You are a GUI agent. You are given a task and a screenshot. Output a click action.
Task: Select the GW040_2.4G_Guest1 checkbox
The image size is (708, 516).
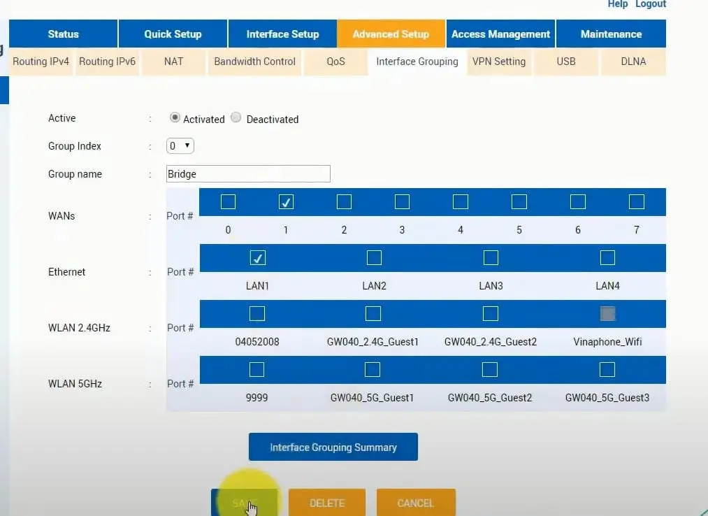pos(373,313)
